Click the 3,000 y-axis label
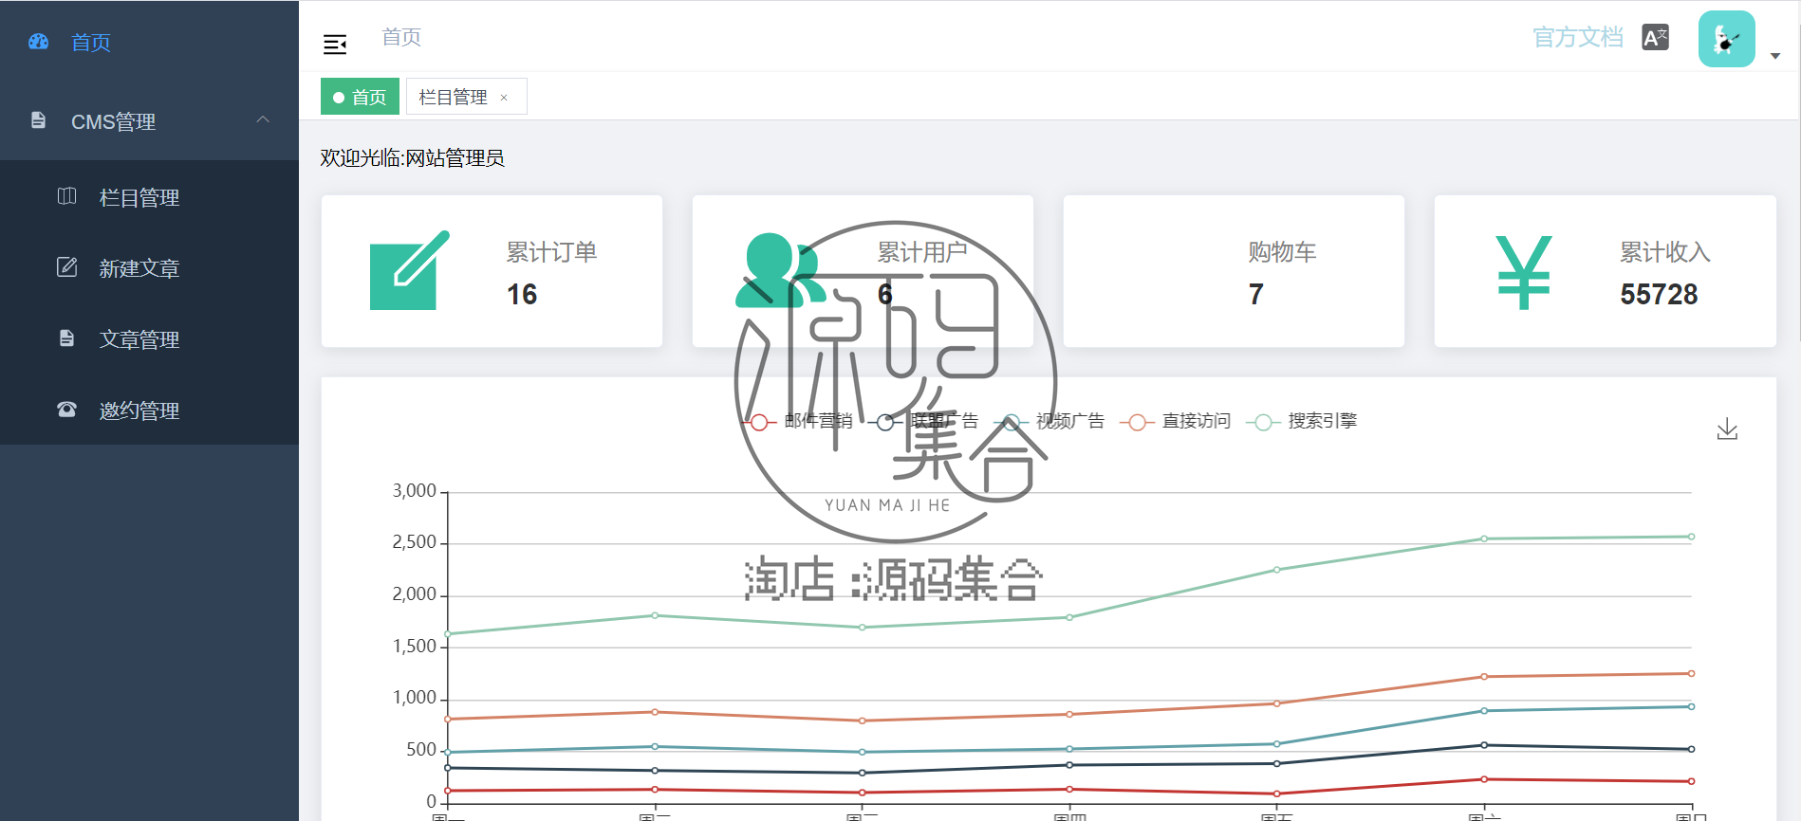The width and height of the screenshot is (1801, 821). pos(414,491)
